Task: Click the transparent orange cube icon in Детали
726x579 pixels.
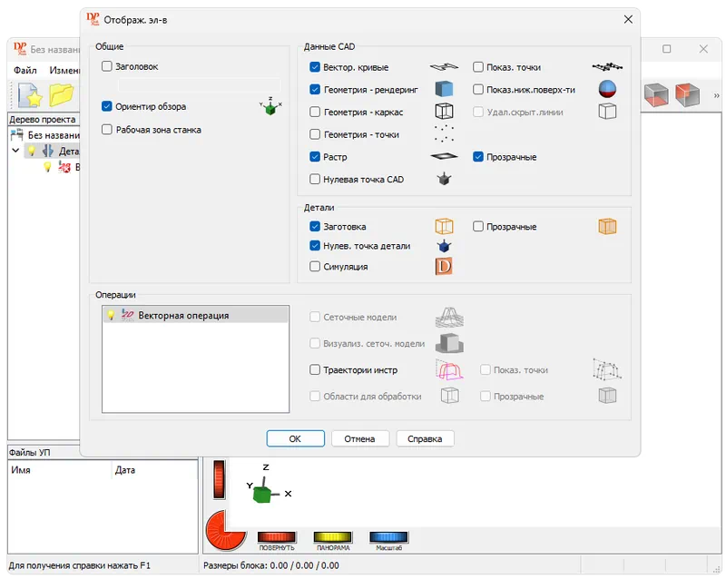Action: (x=607, y=227)
